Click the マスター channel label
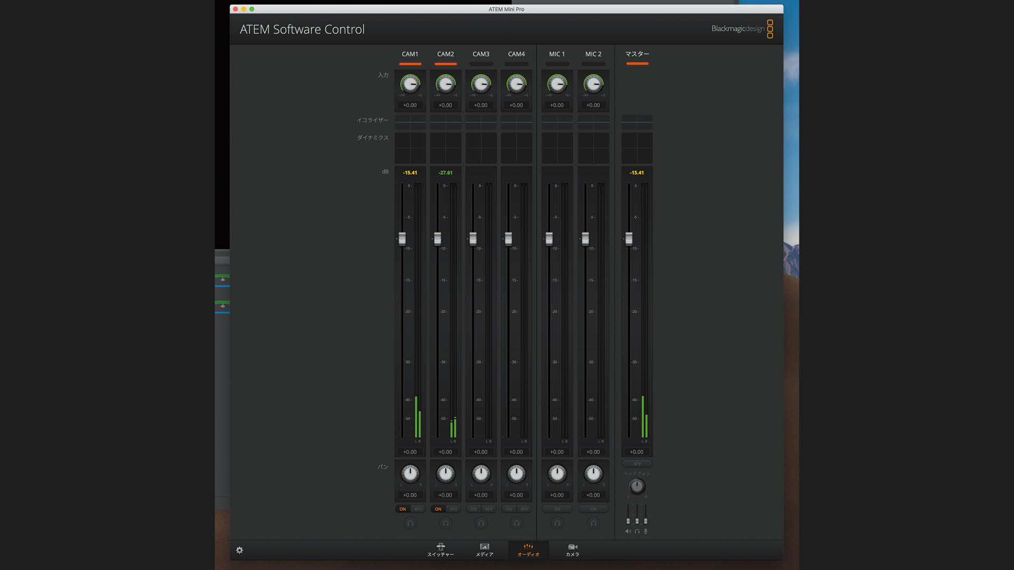The height and width of the screenshot is (570, 1014). pyautogui.click(x=637, y=54)
